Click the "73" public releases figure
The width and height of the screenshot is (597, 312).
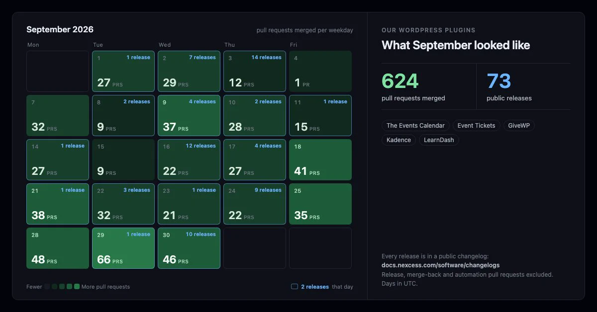(499, 81)
